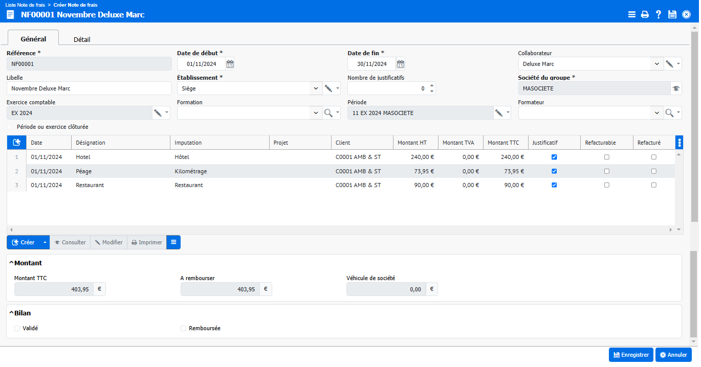Open the help question mark icon
The height and width of the screenshot is (367, 701).
659,15
